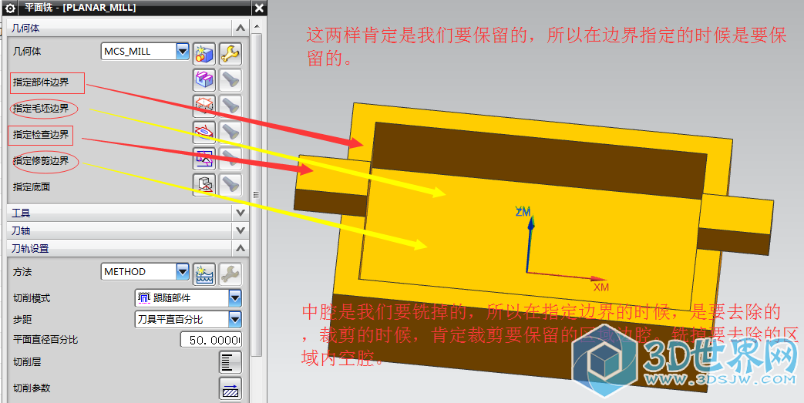Image resolution: width=804 pixels, height=403 pixels.
Task: Click the 指定底面 select icon
Action: (x=204, y=185)
